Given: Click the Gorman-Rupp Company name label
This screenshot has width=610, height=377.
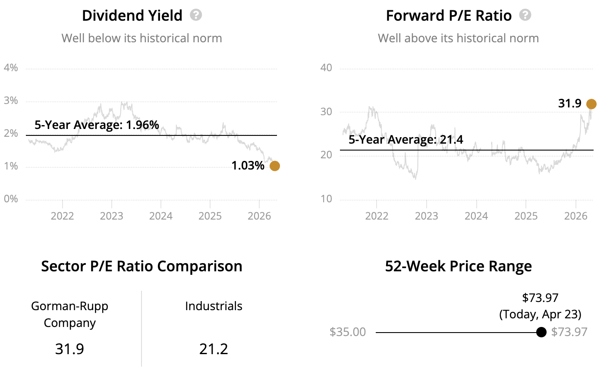Looking at the screenshot, I should point(69,314).
